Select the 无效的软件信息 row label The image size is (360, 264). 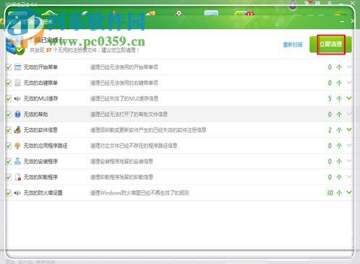tap(41, 130)
